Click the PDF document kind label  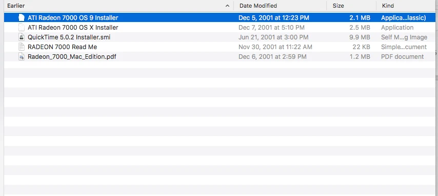pyautogui.click(x=402, y=57)
